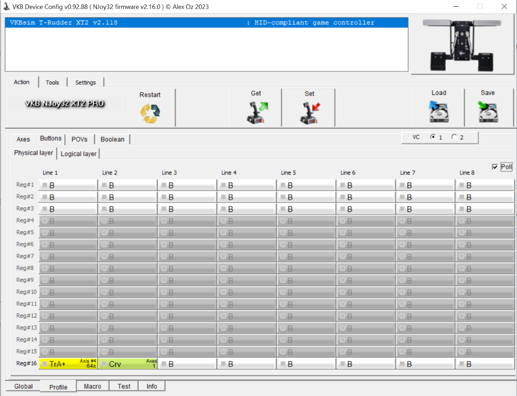
Task: Click Reg#1 Line 4 B cell
Action: (247, 185)
